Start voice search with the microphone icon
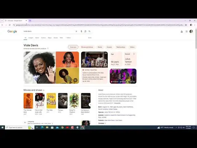Viewport: 197px width, 148px height. [81, 31]
